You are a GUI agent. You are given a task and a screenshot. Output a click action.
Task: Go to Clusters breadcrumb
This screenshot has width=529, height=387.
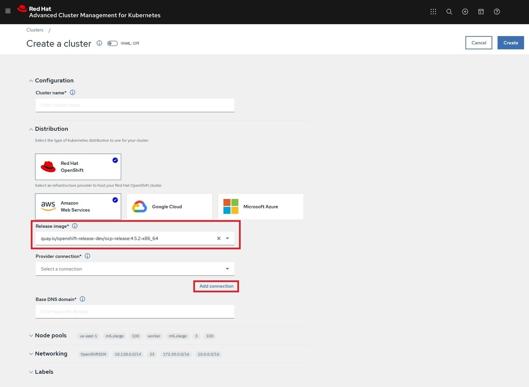tap(35, 30)
